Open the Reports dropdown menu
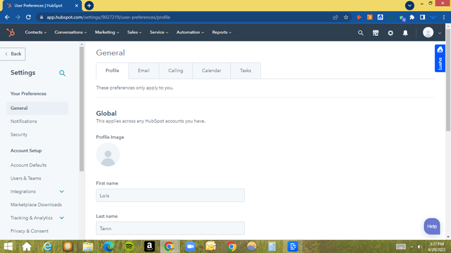451x253 pixels. [x=221, y=33]
